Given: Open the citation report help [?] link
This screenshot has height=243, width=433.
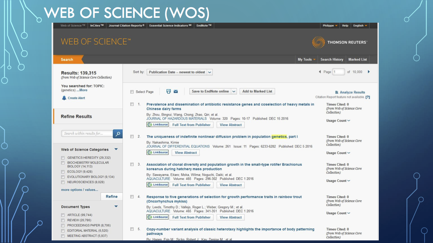Looking at the screenshot, I should coord(368,97).
